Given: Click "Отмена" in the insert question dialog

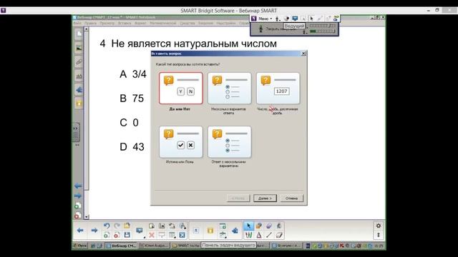Looking at the screenshot, I should (291, 198).
